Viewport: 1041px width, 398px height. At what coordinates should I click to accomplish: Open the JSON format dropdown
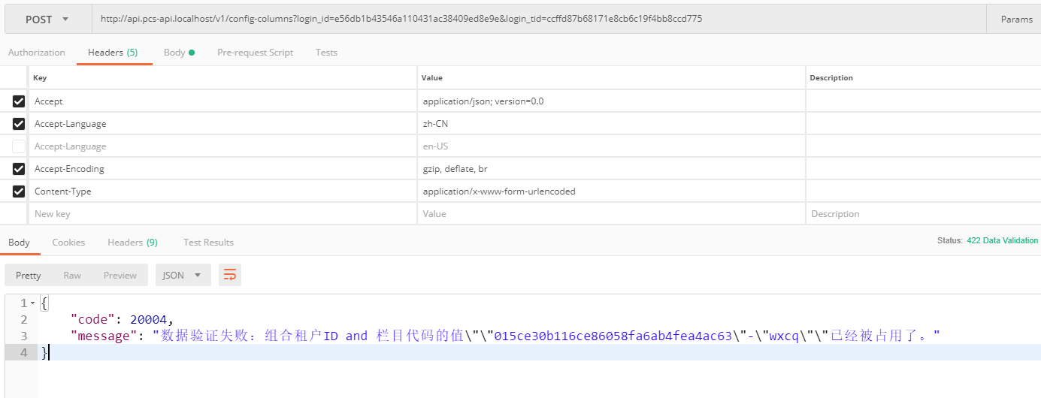point(182,275)
